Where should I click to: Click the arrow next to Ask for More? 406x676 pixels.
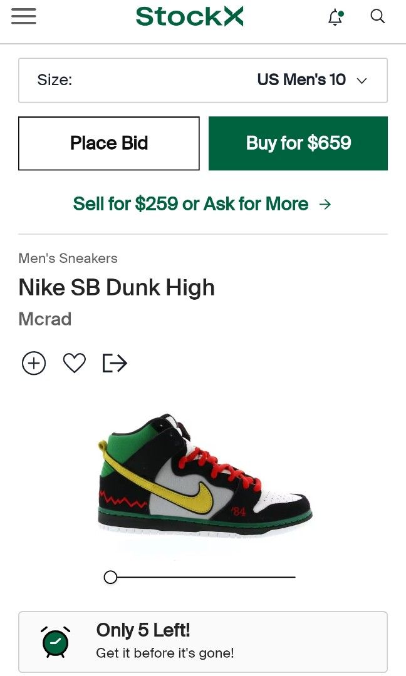(x=326, y=204)
